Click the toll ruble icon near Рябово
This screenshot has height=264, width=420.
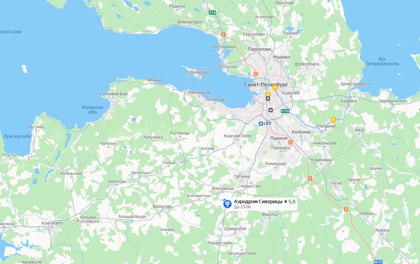[346, 210]
